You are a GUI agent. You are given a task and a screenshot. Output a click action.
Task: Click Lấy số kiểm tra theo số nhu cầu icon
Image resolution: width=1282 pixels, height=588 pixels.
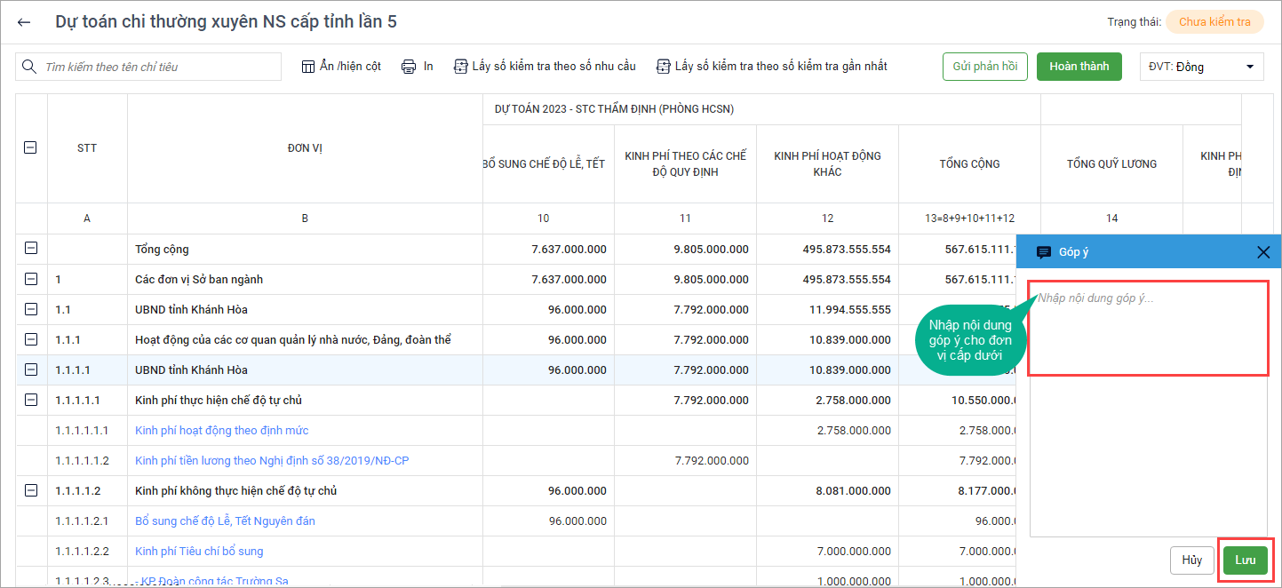[x=460, y=67]
